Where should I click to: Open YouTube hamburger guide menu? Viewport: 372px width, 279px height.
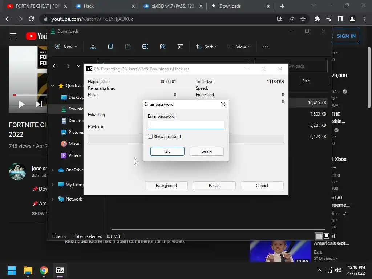pyautogui.click(x=13, y=36)
